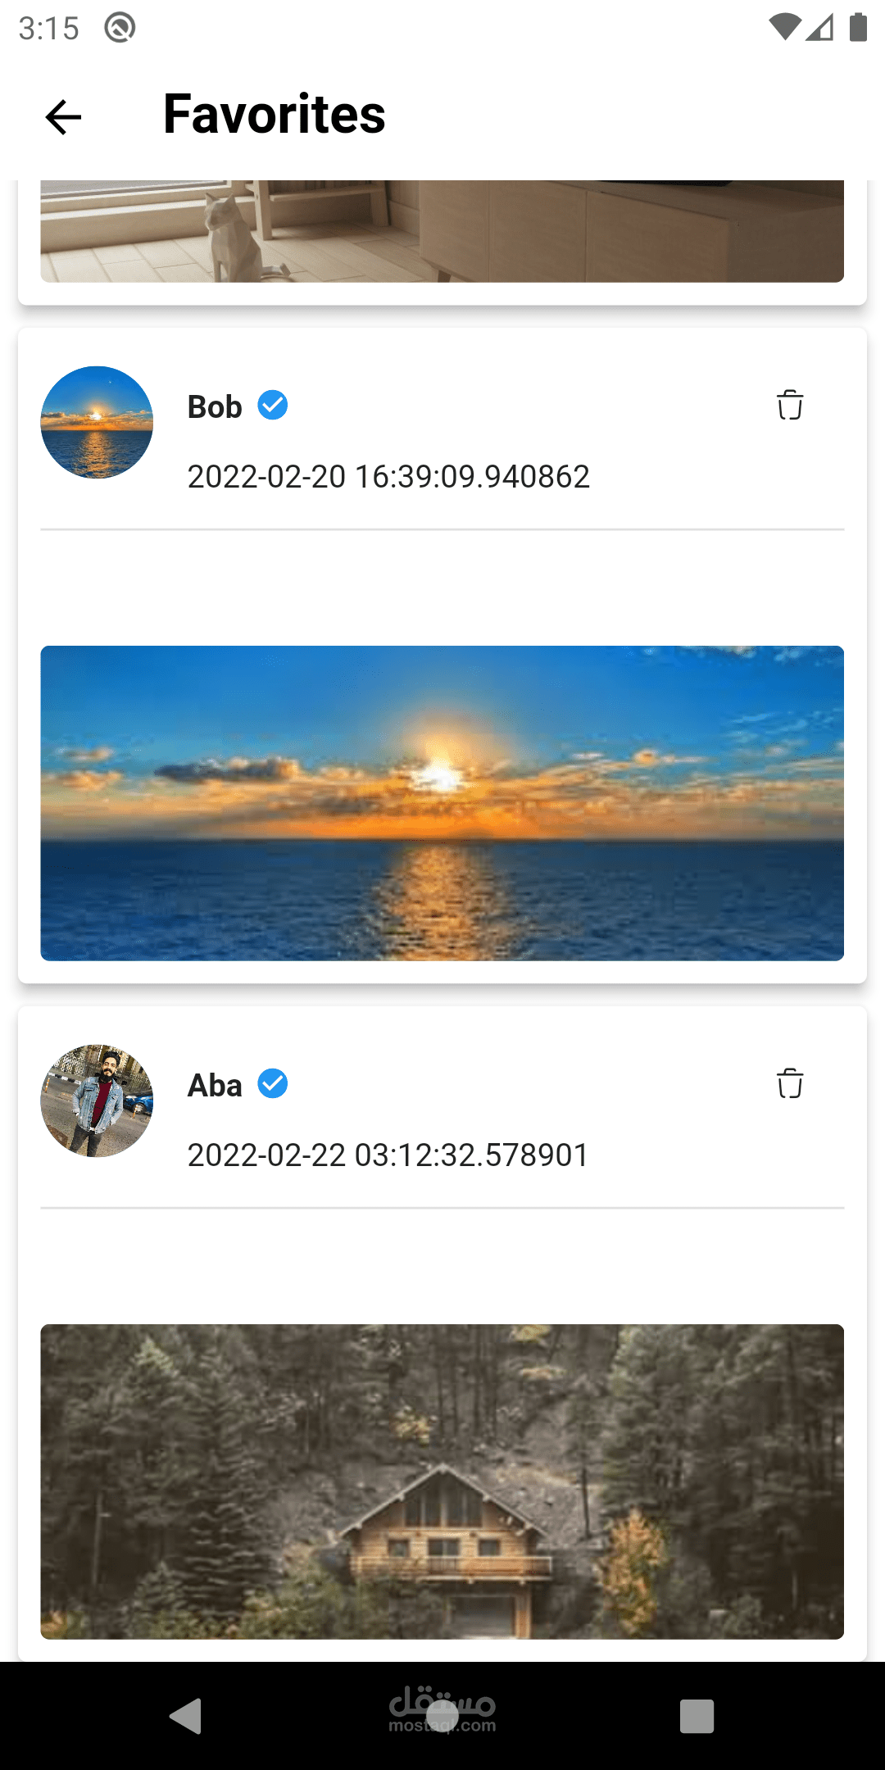Tap Bob's post timestamp 2022-02-20

click(x=388, y=476)
